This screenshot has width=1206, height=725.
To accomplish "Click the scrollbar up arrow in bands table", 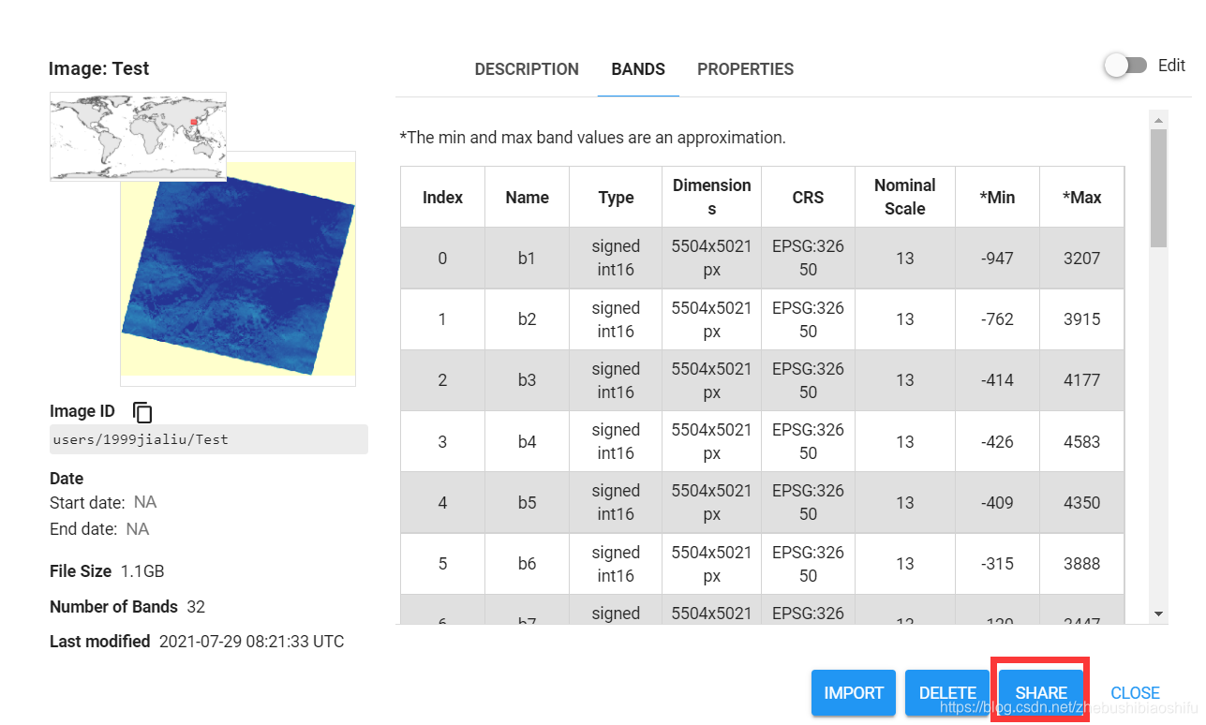I will 1158,120.
